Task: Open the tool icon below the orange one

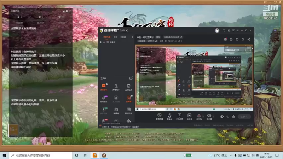Action: (x=128, y=111)
